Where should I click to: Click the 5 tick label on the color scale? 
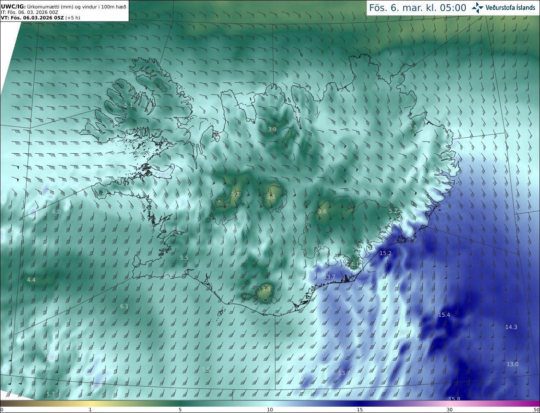tap(180, 410)
